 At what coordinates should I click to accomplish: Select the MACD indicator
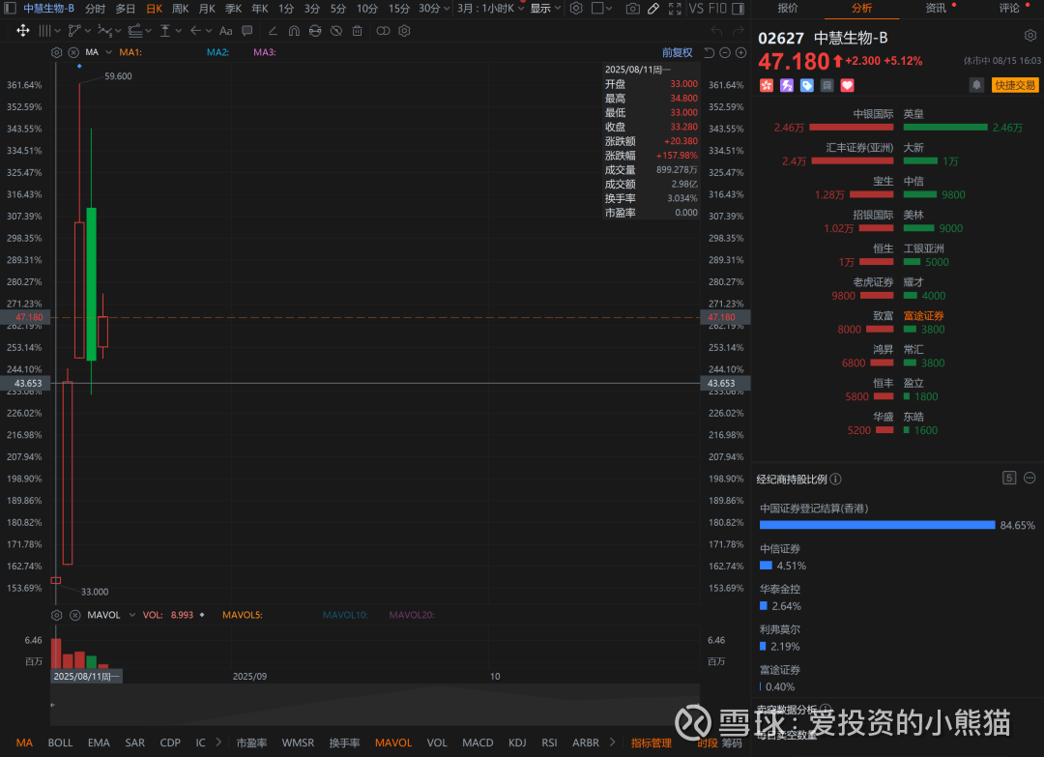478,743
